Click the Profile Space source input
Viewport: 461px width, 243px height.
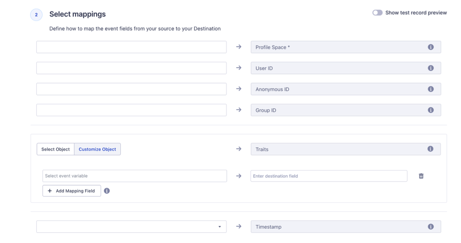coord(131,47)
